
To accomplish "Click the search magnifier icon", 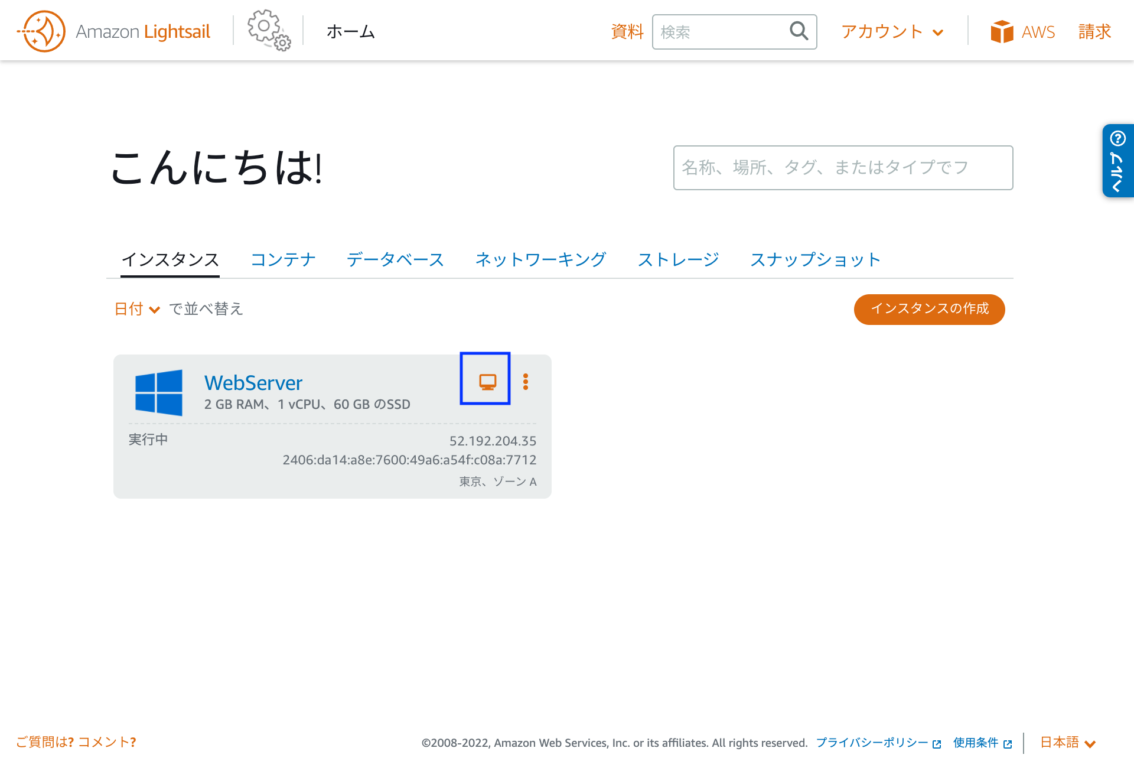I will point(799,31).
